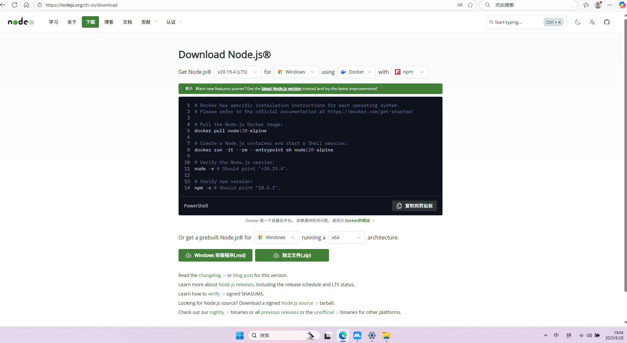Select the 下载 navigation tab
This screenshot has width=627, height=343.
click(x=90, y=22)
